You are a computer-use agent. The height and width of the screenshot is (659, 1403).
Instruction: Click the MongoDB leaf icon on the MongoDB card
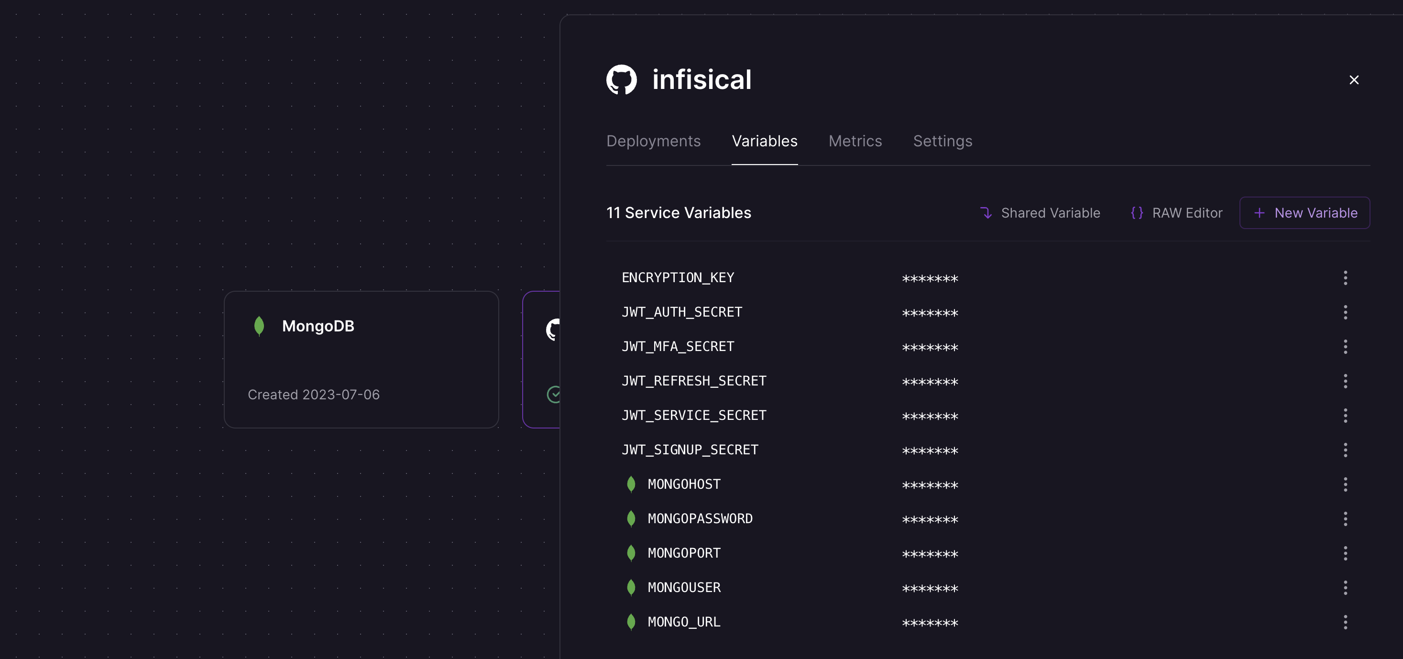259,326
